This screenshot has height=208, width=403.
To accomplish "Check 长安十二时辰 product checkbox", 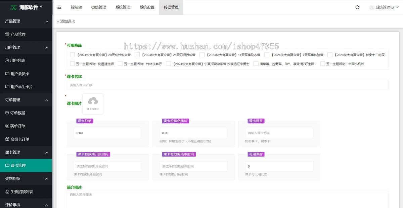I will [330, 54].
